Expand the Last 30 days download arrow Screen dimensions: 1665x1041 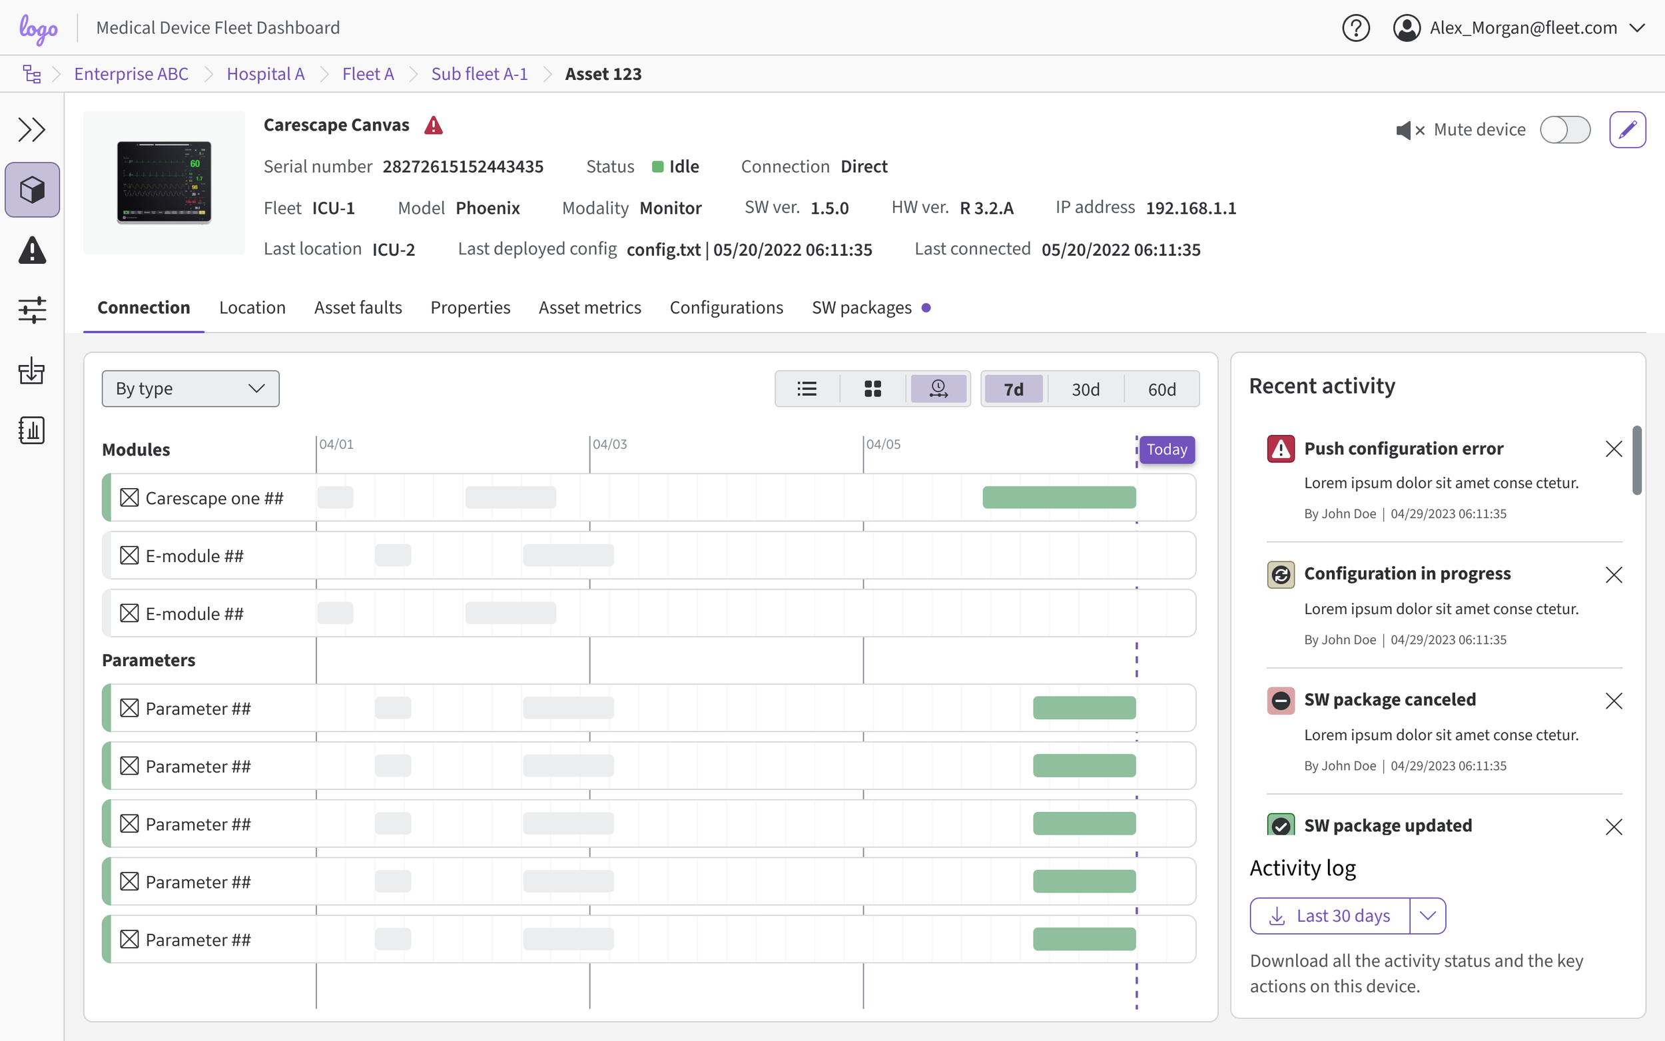[x=1427, y=916]
